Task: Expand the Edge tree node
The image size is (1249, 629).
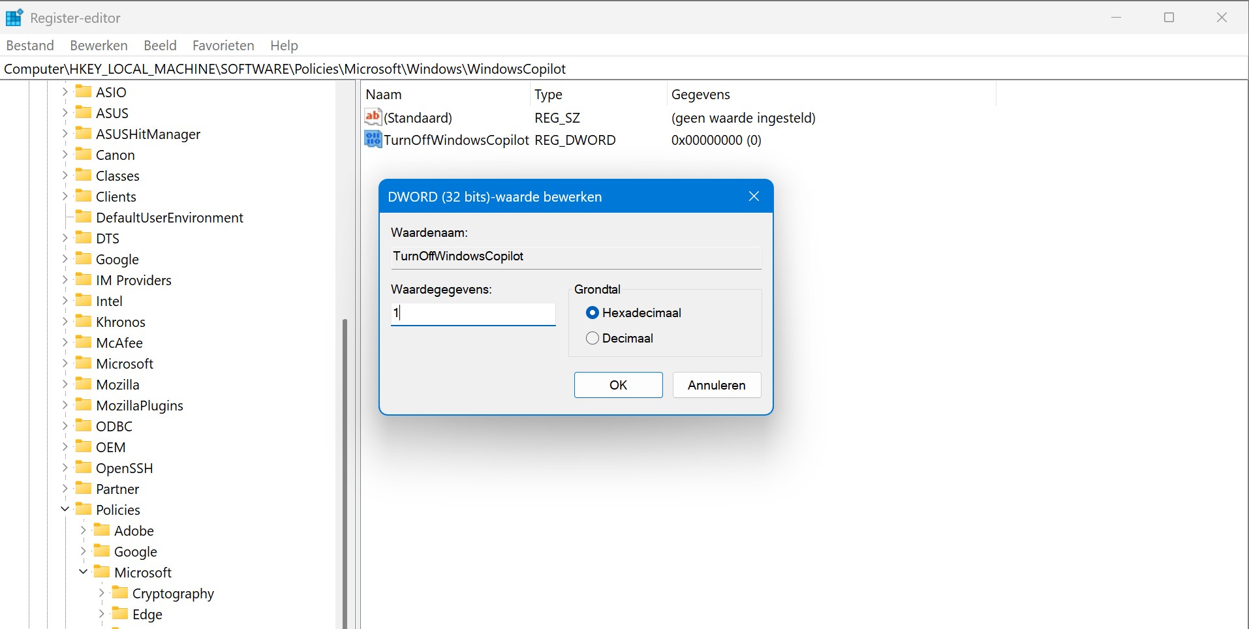Action: (x=101, y=614)
